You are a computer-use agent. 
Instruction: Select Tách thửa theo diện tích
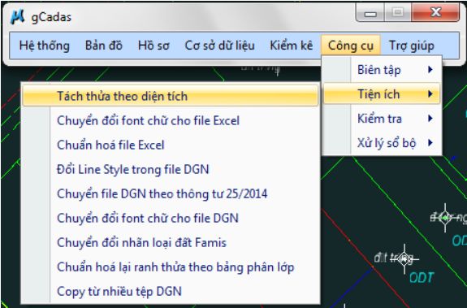pyautogui.click(x=171, y=96)
